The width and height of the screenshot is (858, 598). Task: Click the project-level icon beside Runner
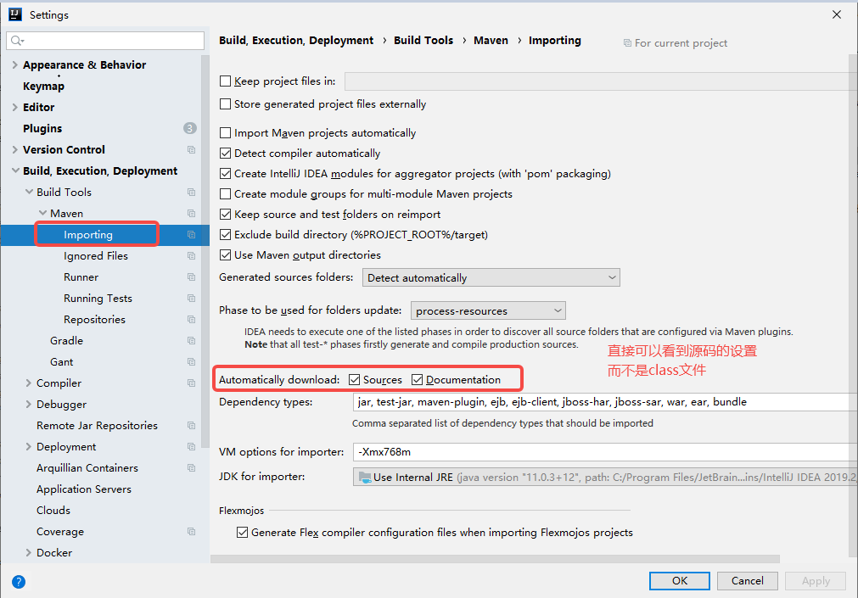coord(191,277)
